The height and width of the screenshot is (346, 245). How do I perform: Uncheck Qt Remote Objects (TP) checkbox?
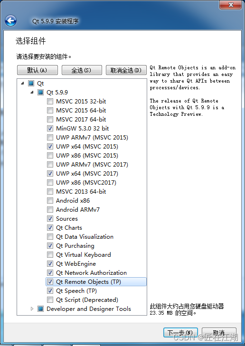coord(50,282)
